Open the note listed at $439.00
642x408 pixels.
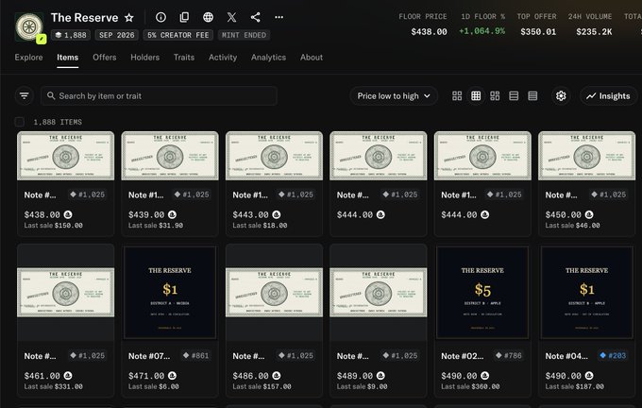(x=170, y=183)
